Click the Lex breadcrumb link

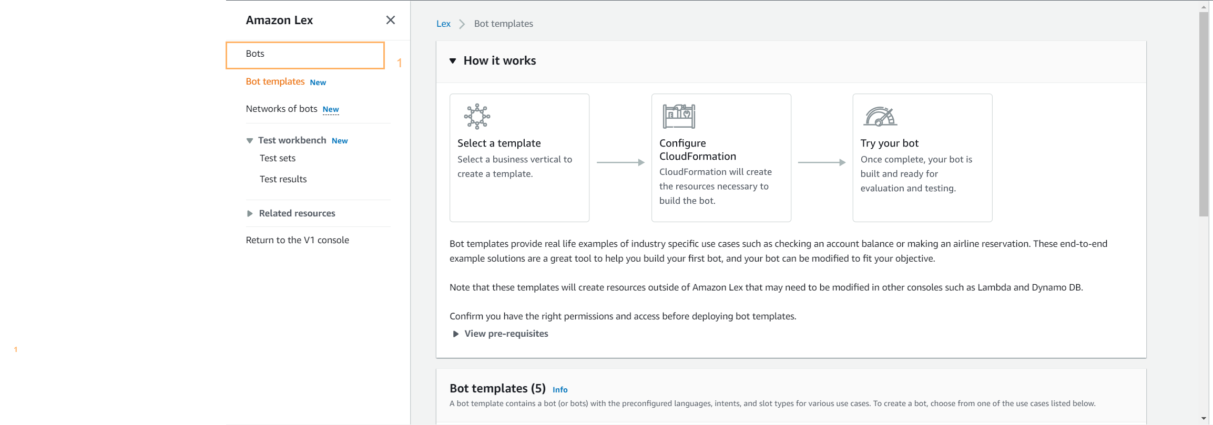(x=443, y=24)
